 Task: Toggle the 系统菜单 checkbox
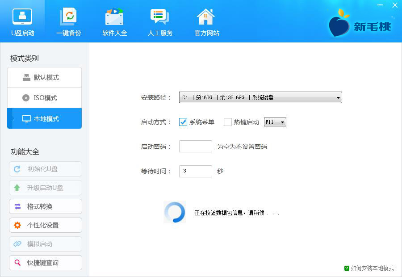(x=183, y=122)
